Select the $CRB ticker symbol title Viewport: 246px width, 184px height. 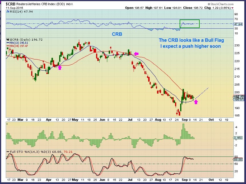click(x=11, y=4)
